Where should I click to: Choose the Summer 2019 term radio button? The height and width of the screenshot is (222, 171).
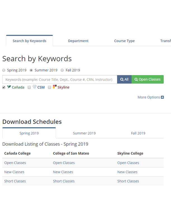[x=31, y=70]
